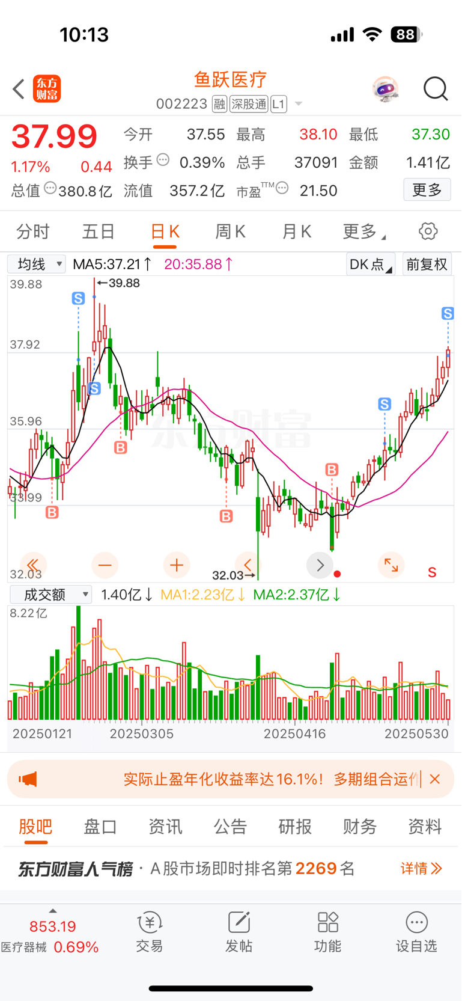
Task: Tap the 东方财富人气榜 logo text
Action: (75, 869)
